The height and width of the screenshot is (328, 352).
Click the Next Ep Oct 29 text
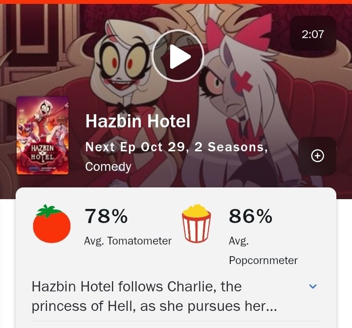coord(135,147)
